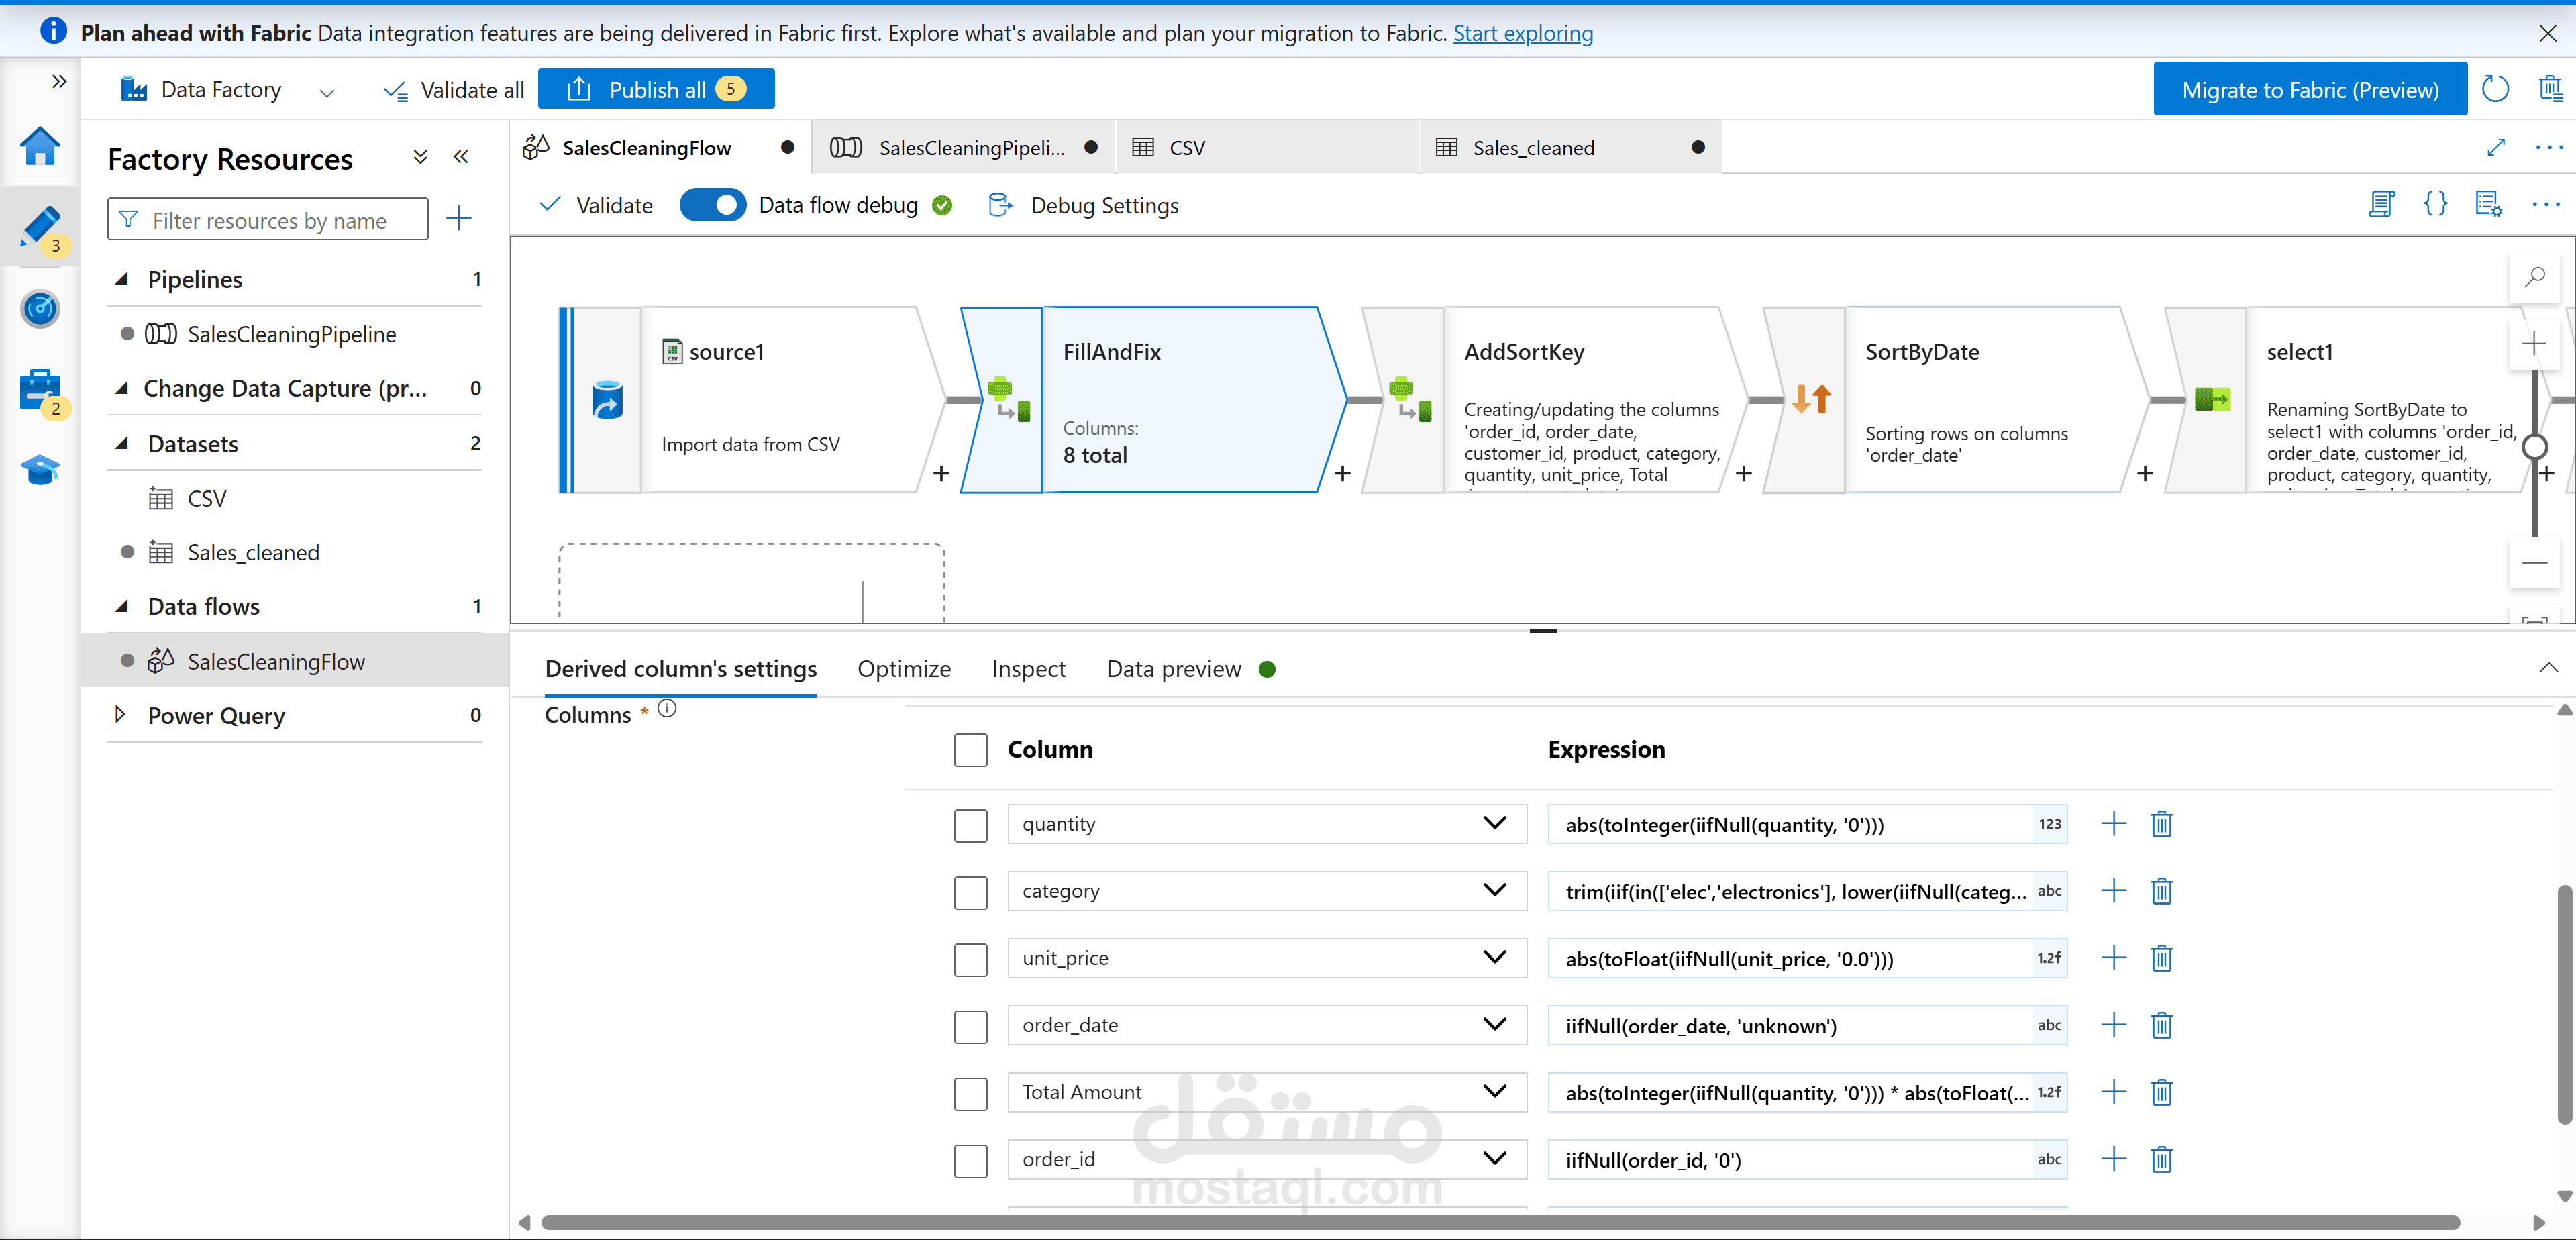Open the Monitor hub icon in sidebar
Image resolution: width=2576 pixels, height=1240 pixels.
click(40, 309)
